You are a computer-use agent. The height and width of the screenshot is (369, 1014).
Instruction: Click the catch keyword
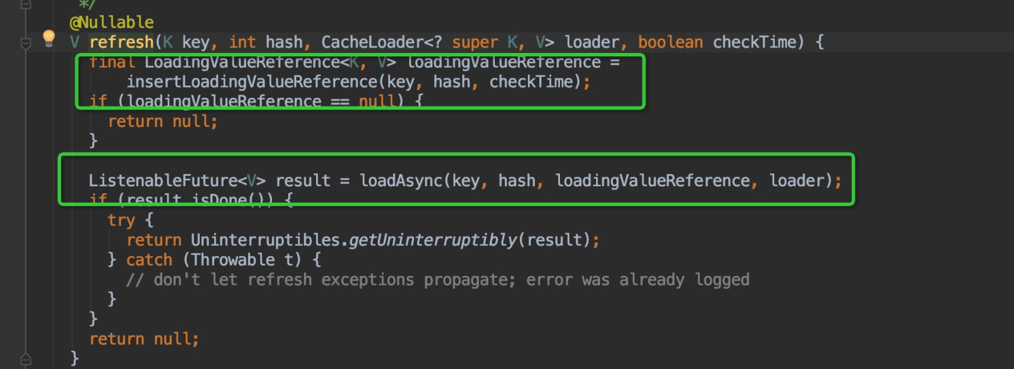click(149, 260)
